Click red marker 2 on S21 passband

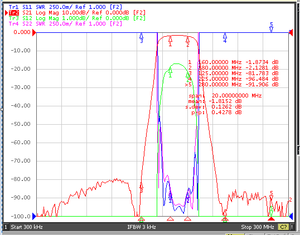pyautogui.click(x=188, y=42)
